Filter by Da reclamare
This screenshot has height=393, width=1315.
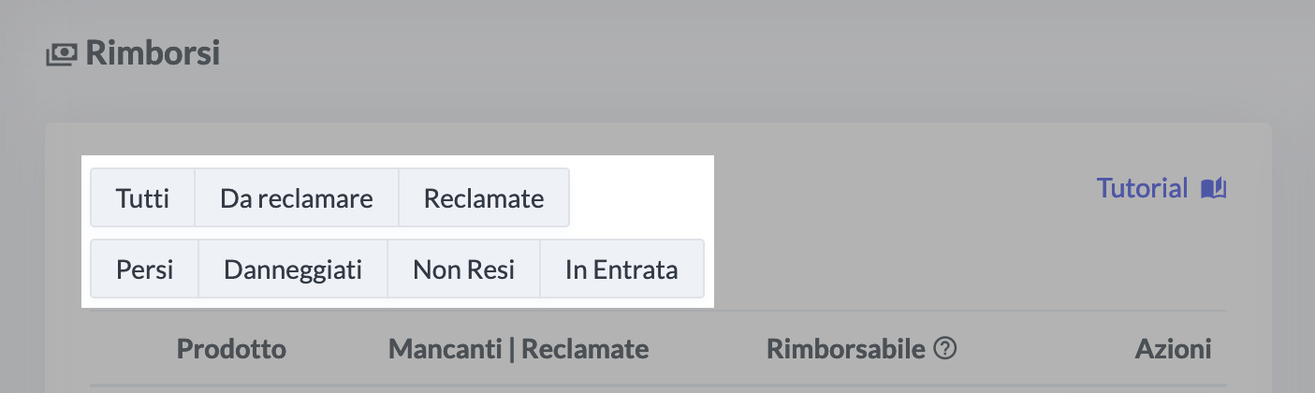pyautogui.click(x=296, y=198)
